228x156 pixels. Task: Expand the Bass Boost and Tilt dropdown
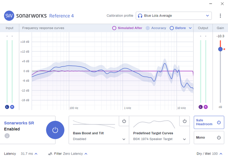click(x=124, y=139)
